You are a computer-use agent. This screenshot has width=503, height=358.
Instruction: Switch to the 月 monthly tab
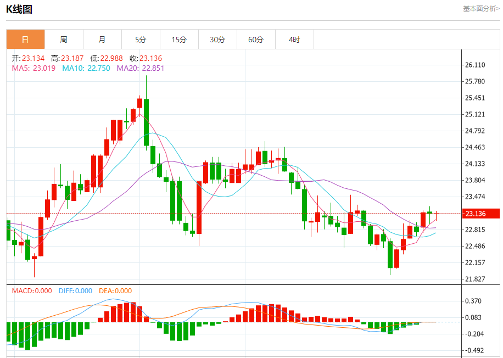(102, 40)
